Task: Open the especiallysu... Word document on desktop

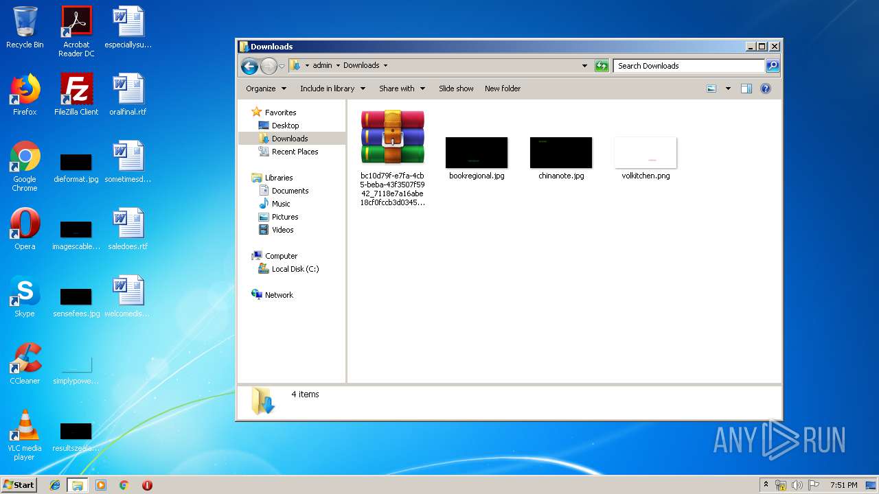Action: tap(128, 27)
